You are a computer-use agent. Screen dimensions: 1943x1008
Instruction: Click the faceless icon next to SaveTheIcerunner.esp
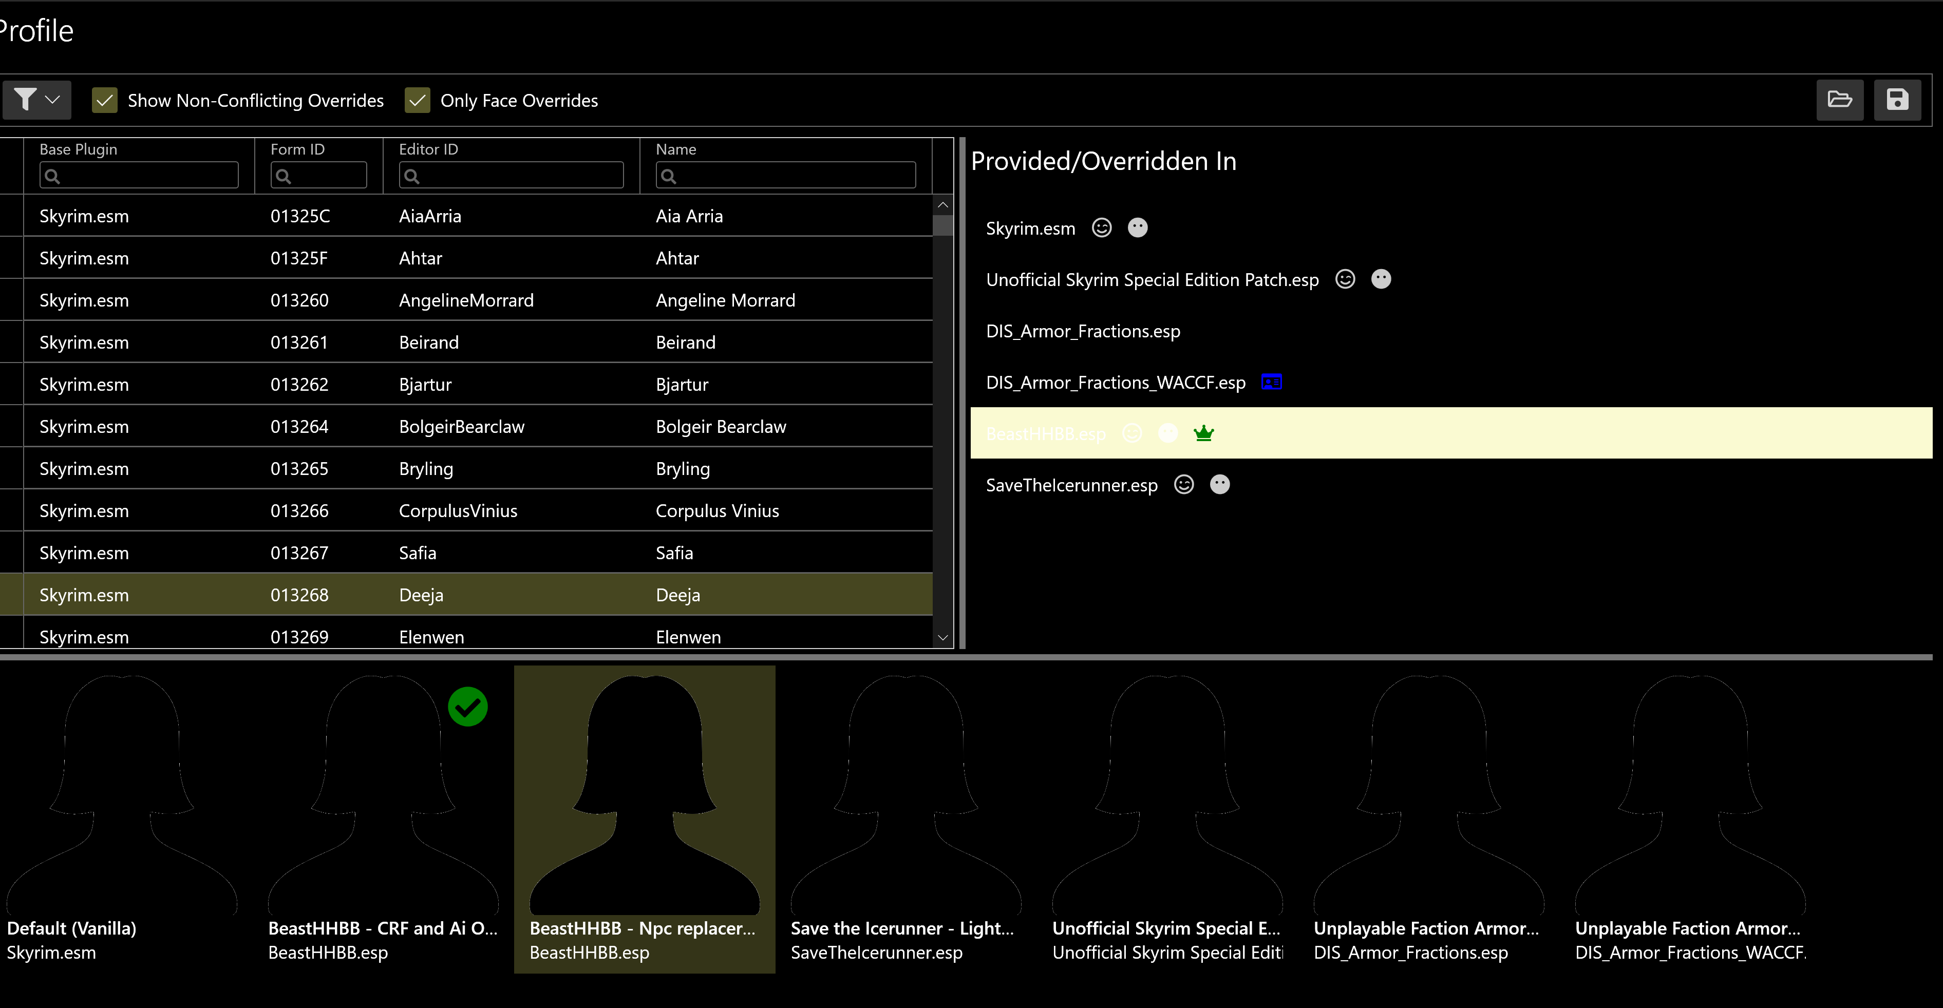point(1220,484)
